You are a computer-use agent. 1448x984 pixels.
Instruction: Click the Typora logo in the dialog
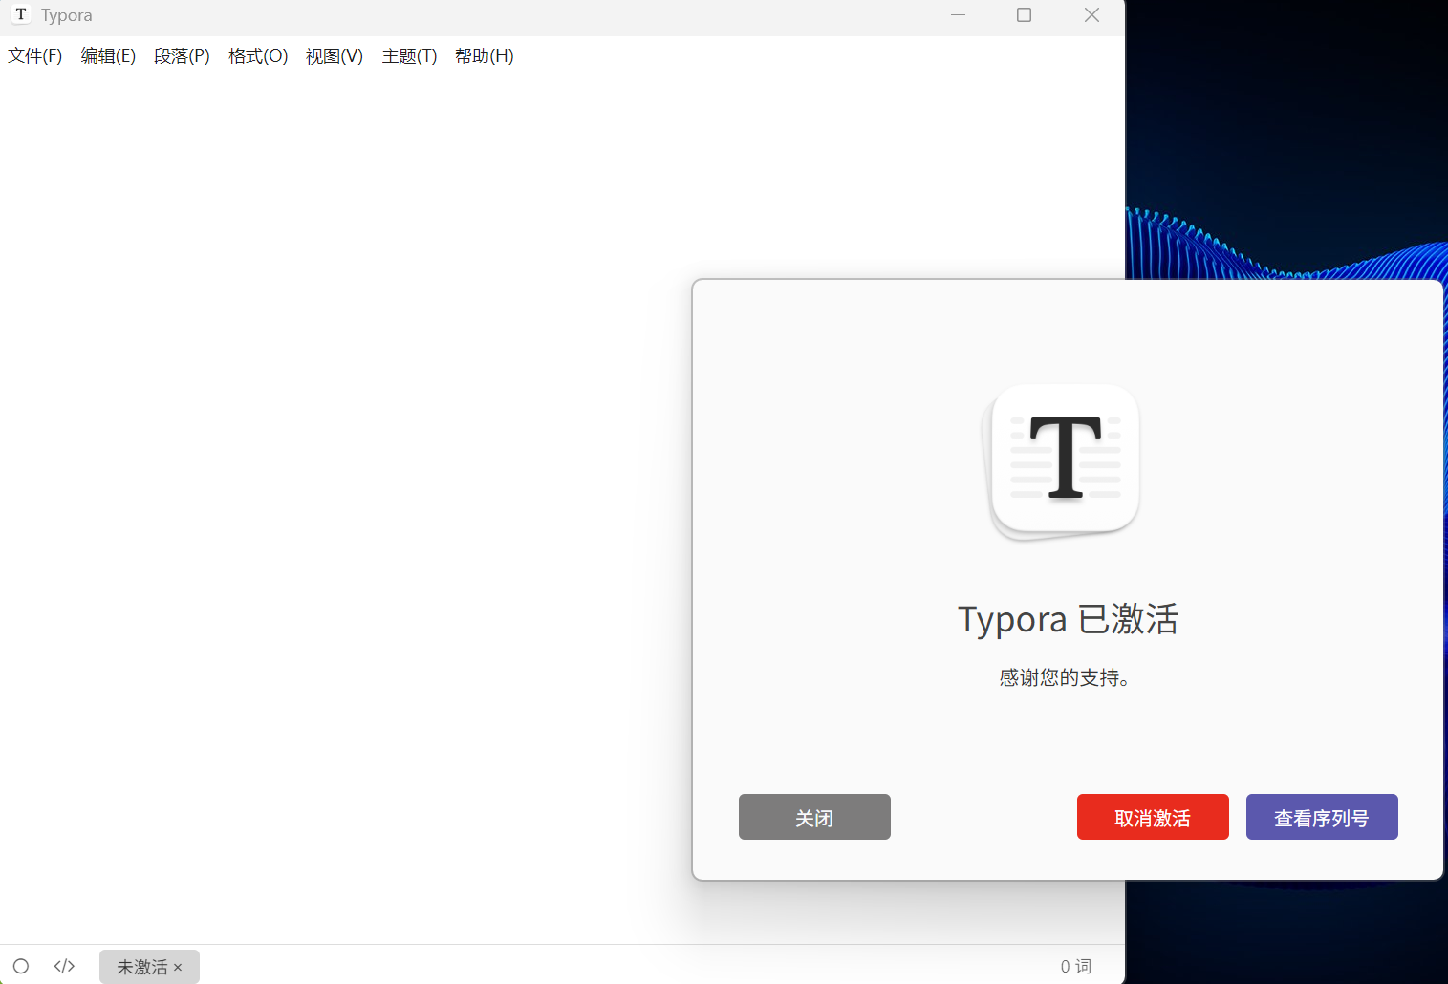pyautogui.click(x=1062, y=461)
